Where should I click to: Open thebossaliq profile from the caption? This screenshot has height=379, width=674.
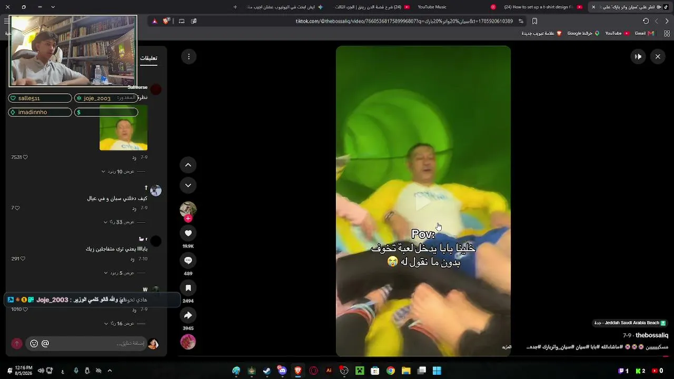[652, 335]
